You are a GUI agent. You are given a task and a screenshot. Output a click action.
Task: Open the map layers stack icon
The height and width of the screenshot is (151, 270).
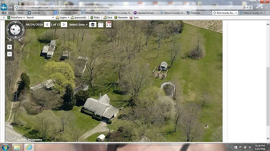(x=92, y=24)
